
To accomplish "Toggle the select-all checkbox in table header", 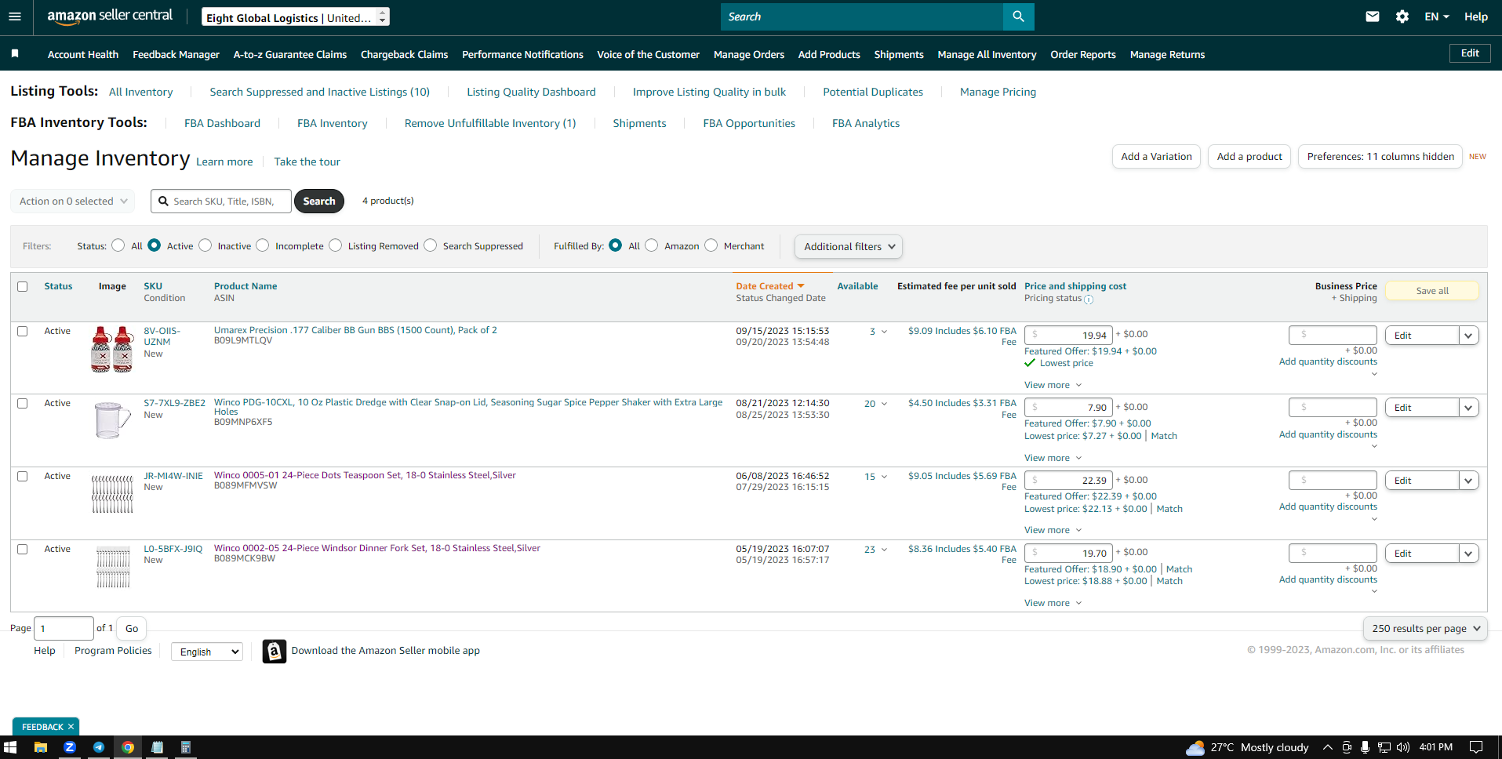I will coord(23,286).
